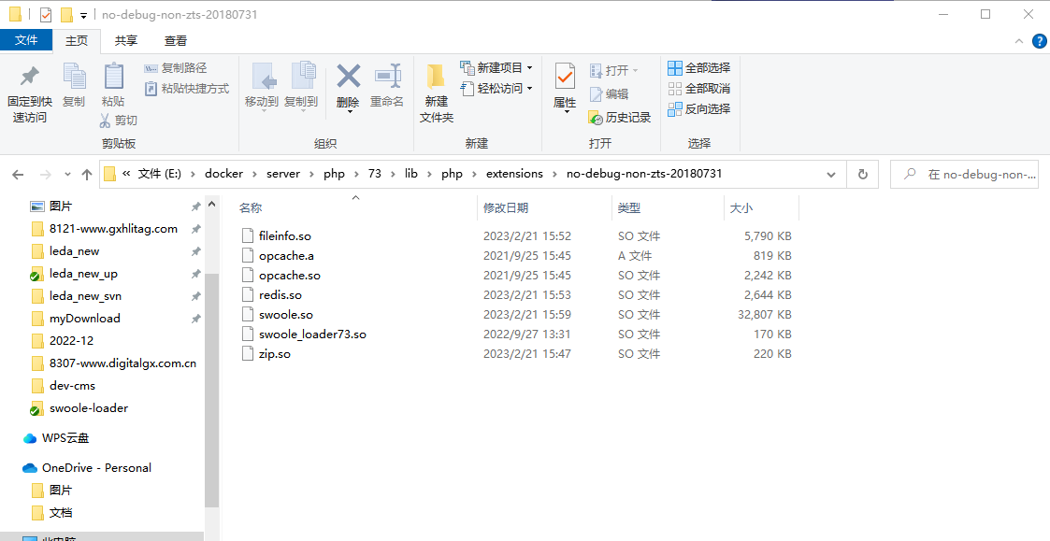
Task: Open the 文件 (File) tab
Action: pyautogui.click(x=27, y=40)
